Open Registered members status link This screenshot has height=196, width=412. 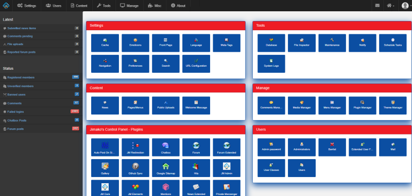tap(21, 77)
